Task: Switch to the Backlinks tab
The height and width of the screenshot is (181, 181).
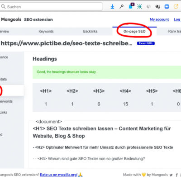Action: click(90, 31)
